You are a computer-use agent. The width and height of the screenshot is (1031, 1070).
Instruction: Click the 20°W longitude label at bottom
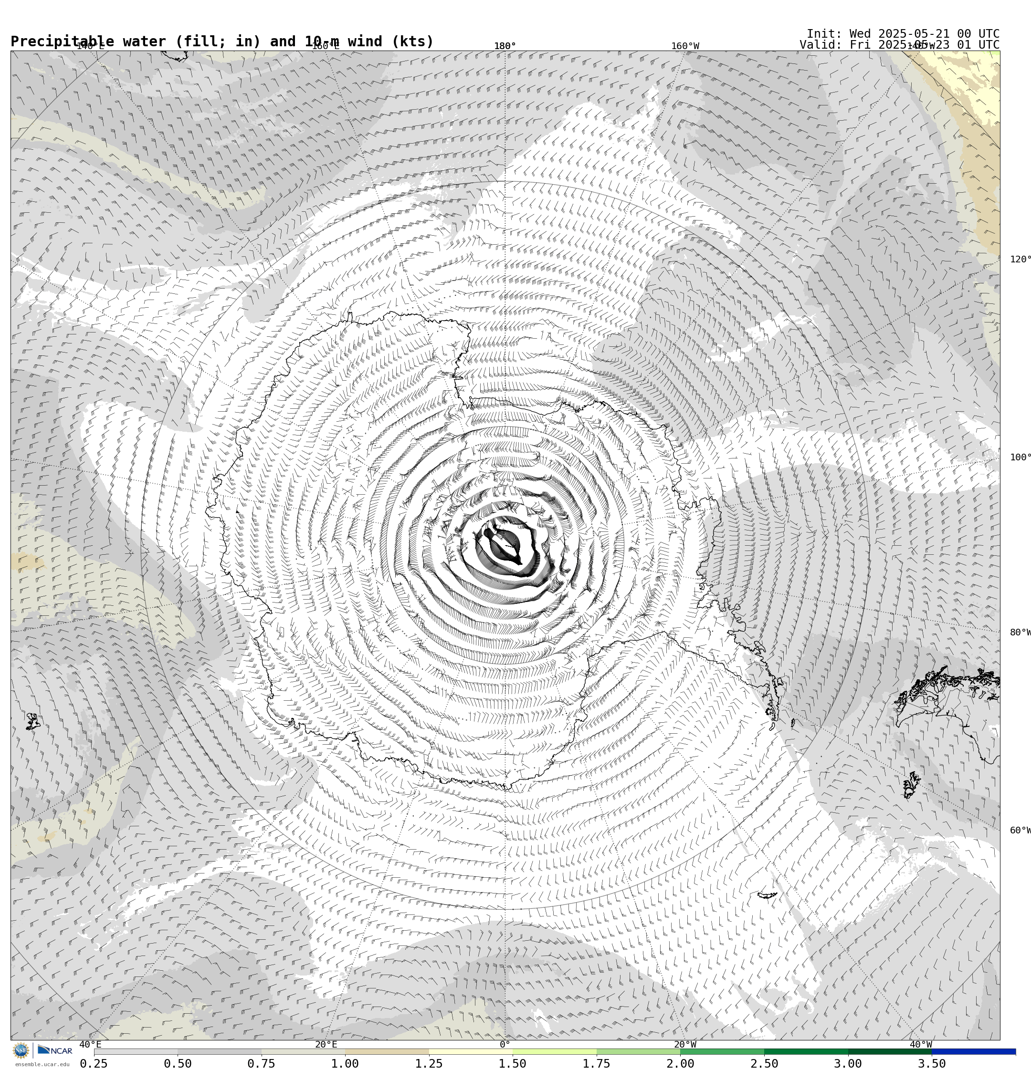685,1045
